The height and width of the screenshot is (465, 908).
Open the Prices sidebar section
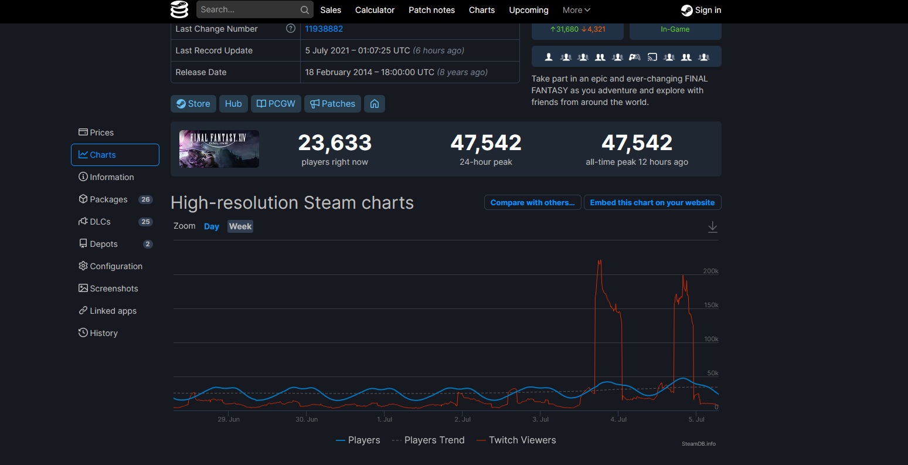pos(115,133)
